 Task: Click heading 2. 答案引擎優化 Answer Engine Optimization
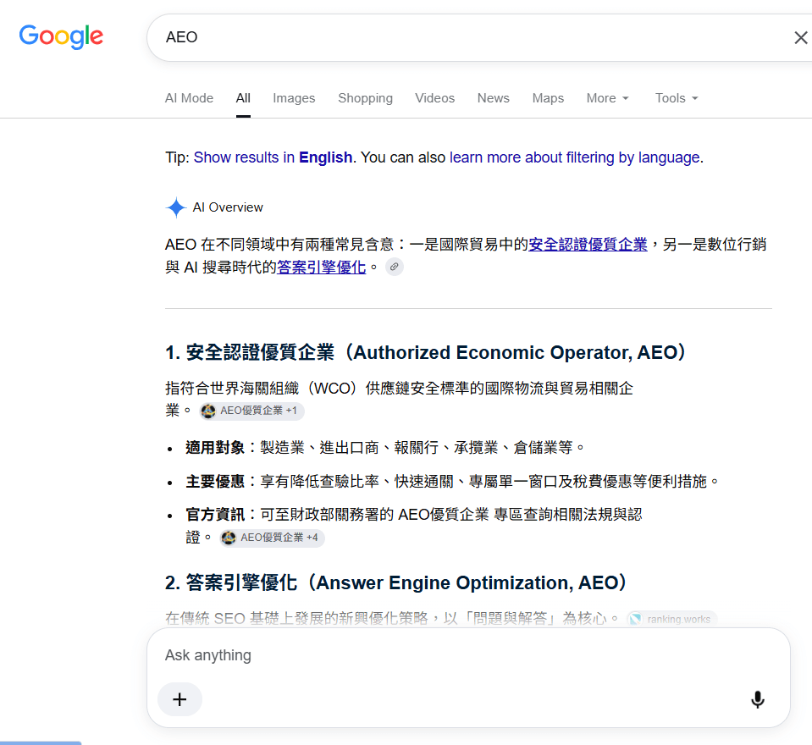395,582
